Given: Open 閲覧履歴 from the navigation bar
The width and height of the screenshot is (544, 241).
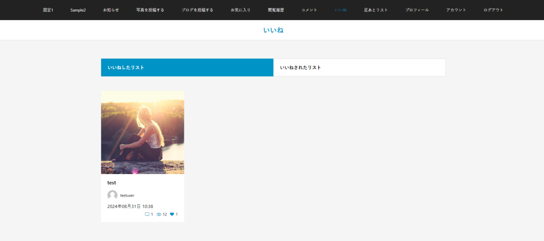Looking at the screenshot, I should point(276,10).
